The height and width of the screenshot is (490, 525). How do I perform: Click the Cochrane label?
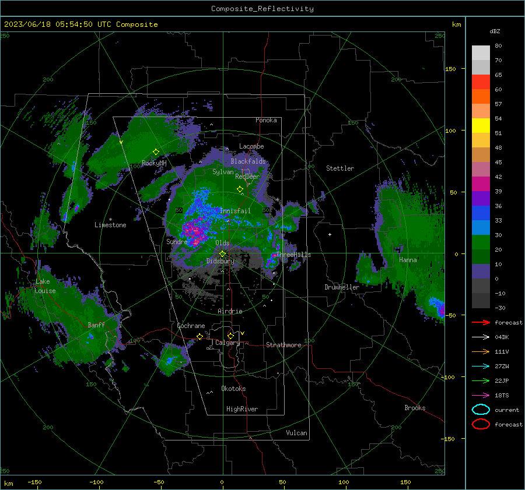[x=191, y=326]
